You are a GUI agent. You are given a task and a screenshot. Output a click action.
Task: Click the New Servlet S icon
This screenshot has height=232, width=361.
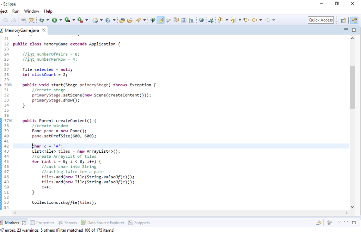point(108,20)
